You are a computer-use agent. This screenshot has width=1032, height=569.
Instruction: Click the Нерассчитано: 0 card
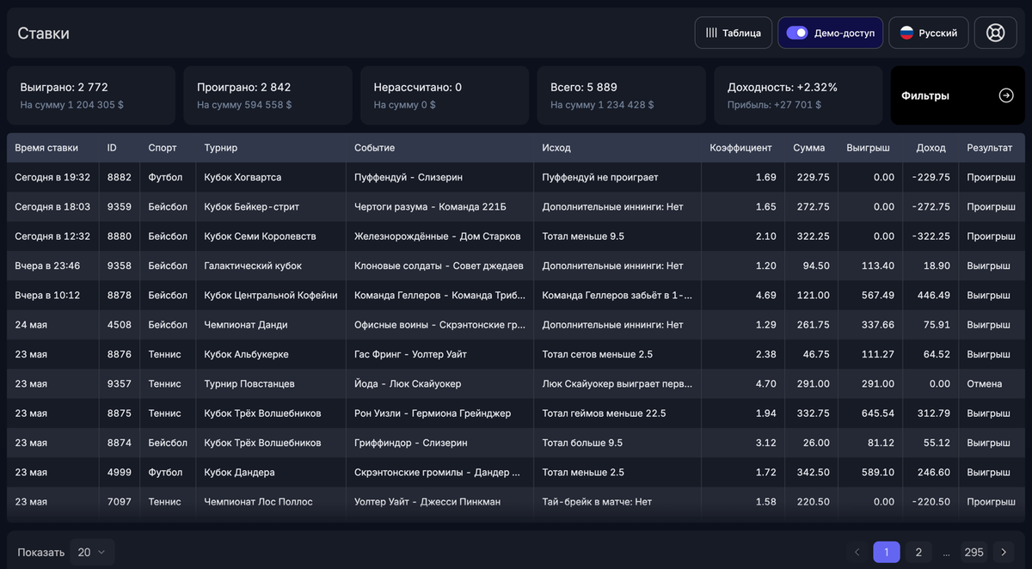tap(445, 95)
